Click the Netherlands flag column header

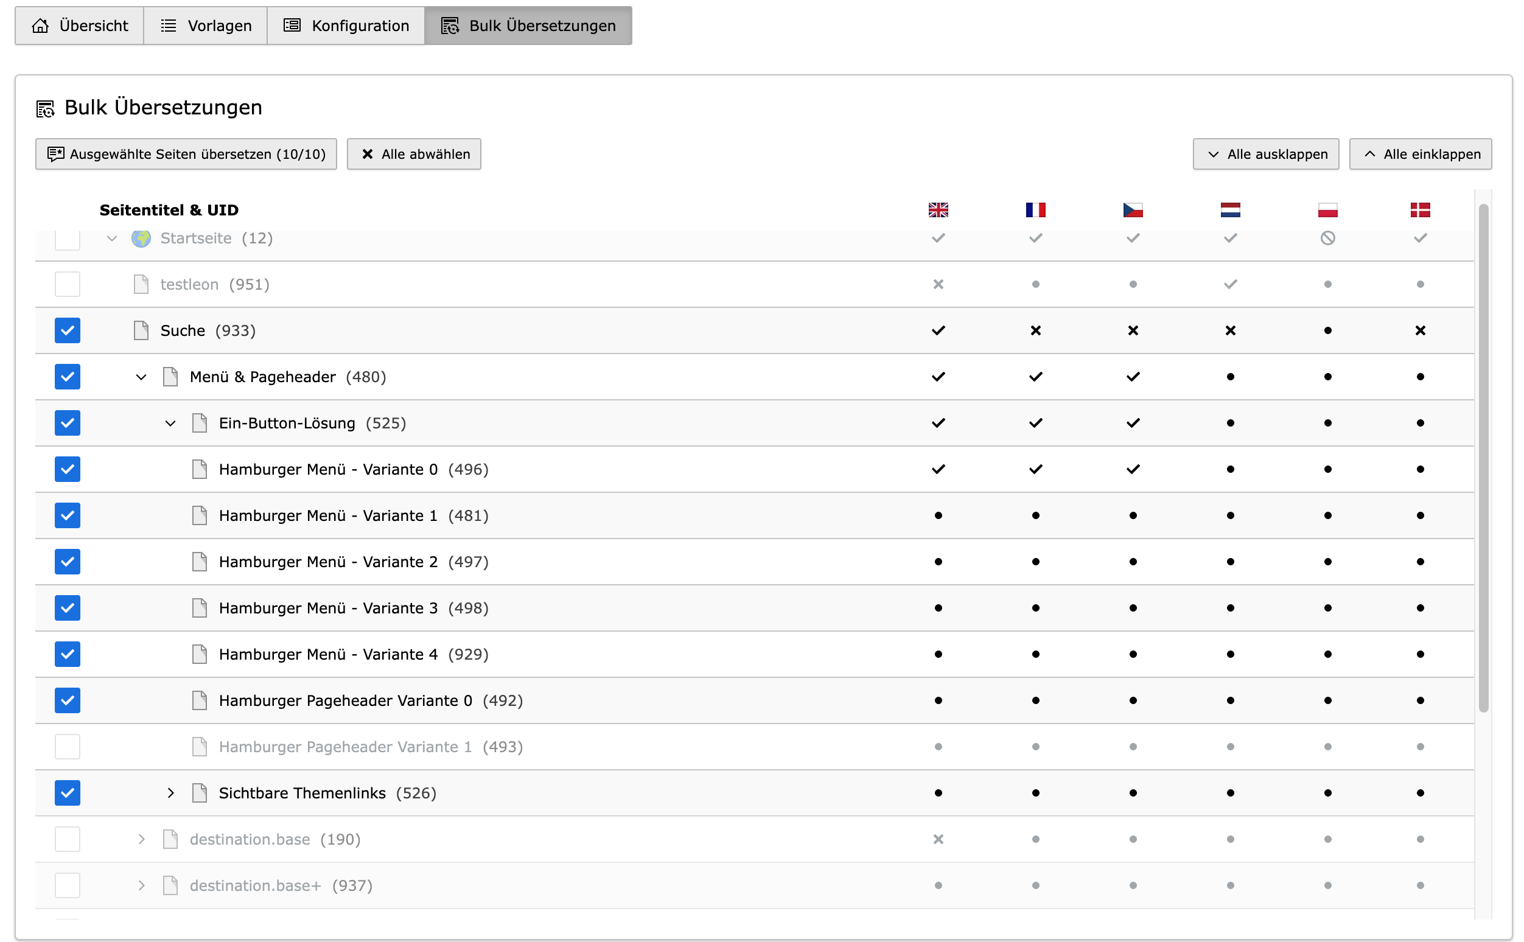[1230, 210]
